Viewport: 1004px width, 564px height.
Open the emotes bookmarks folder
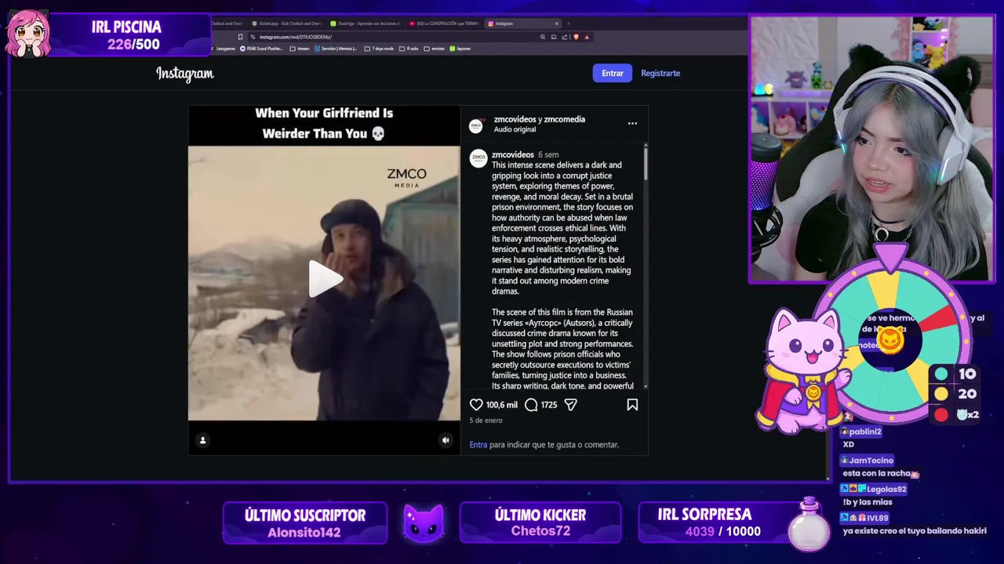point(435,49)
